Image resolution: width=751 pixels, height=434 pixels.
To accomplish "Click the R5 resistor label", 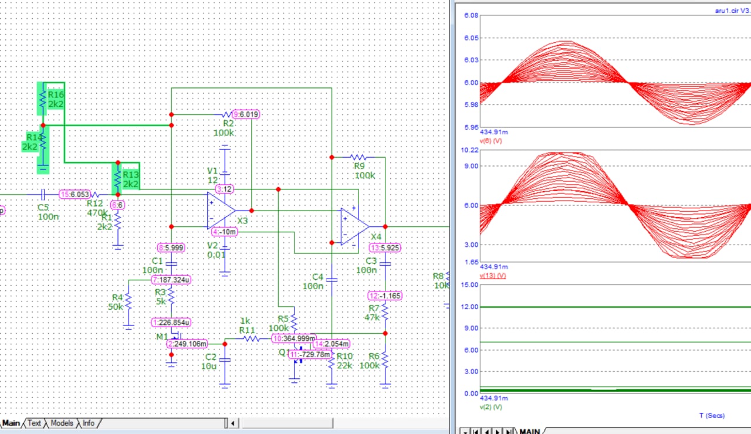I will point(283,319).
